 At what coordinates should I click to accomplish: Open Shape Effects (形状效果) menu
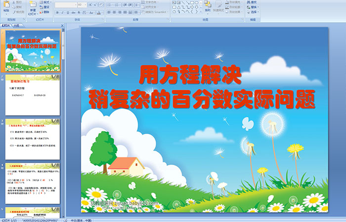234,12
